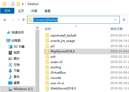This screenshot has width=129, height=92.
Task: Click the address bar path C:\Users\Deshun
Action: pos(46,20)
